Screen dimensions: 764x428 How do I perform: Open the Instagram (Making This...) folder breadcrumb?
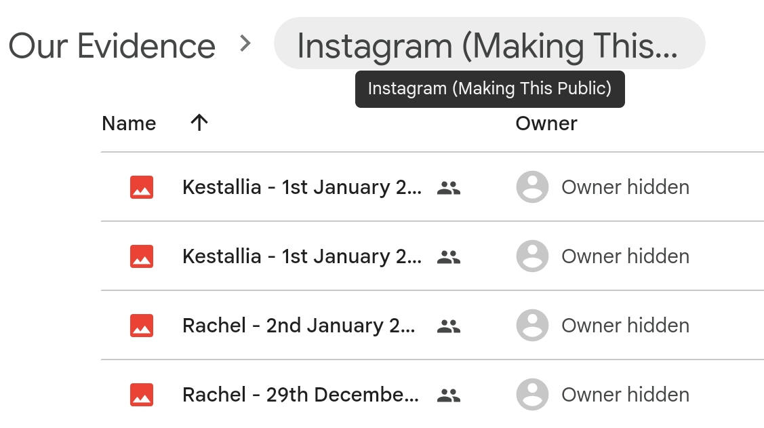pos(488,45)
